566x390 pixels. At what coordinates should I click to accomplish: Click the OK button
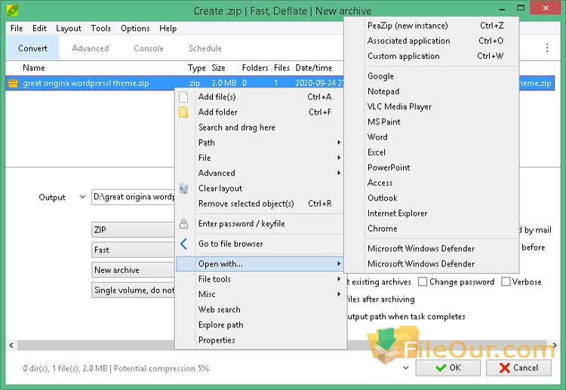(x=448, y=367)
